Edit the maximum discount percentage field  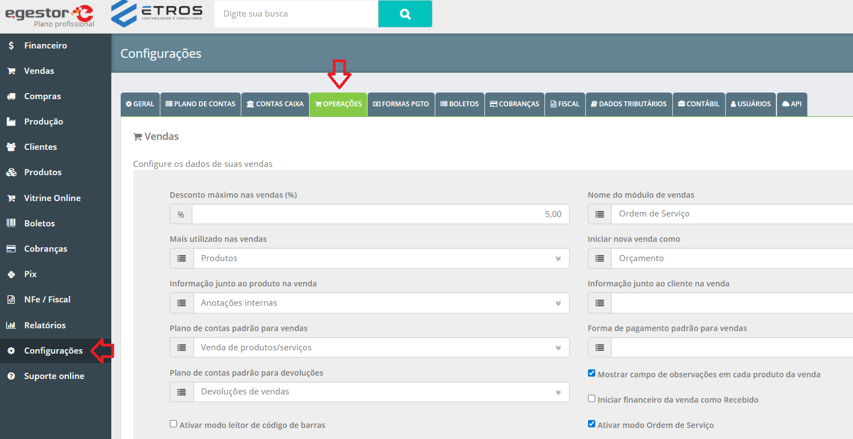coord(380,214)
